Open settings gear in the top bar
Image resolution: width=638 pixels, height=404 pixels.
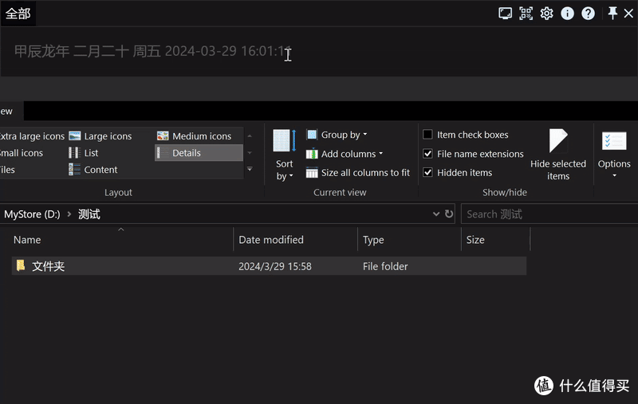(x=546, y=14)
